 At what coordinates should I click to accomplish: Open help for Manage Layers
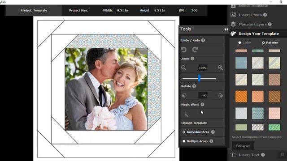(270, 24)
